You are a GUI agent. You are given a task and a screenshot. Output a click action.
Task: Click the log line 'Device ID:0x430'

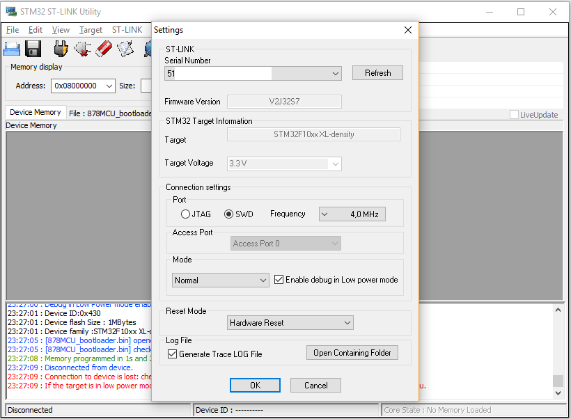54,313
